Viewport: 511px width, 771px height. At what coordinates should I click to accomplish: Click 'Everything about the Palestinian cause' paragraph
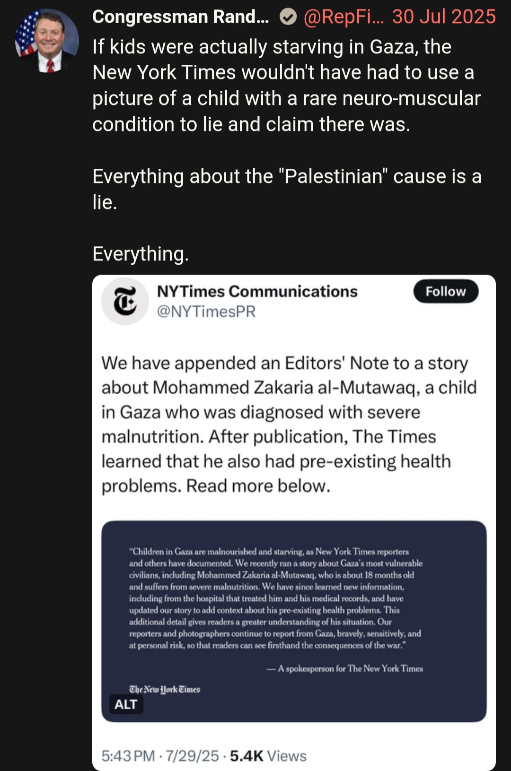pyautogui.click(x=287, y=189)
